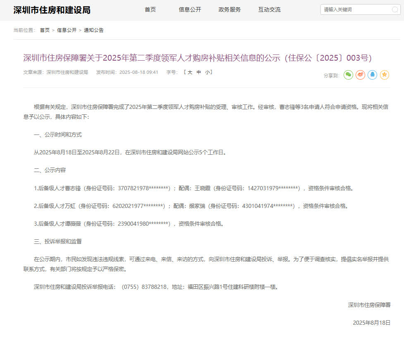
Task: Click heading 一、公示时间和方式
Action: (x=58, y=135)
